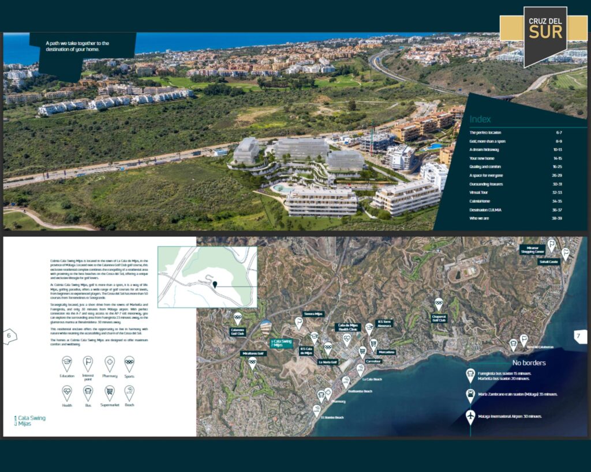Click the Sports legend pin icon
591x472 pixels.
(129, 363)
